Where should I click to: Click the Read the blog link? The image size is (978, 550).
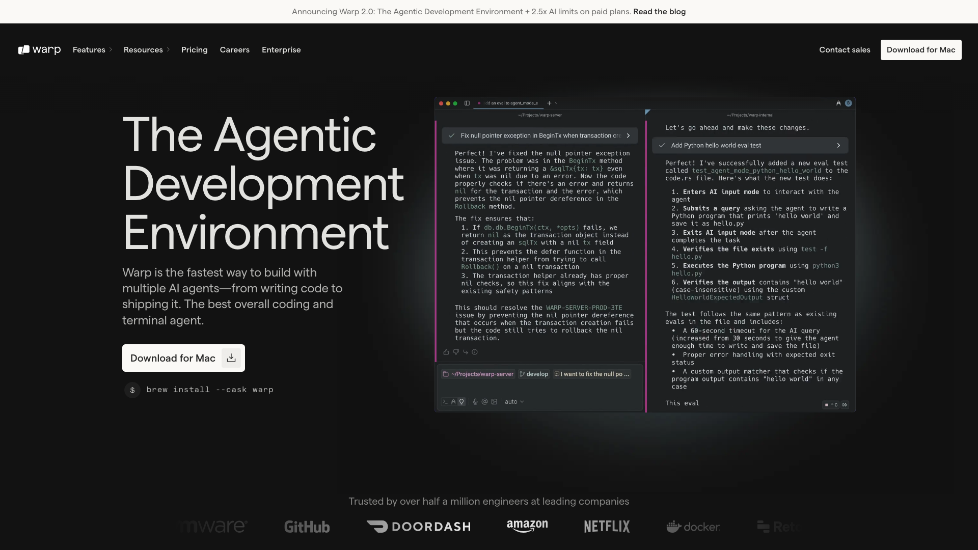pos(659,12)
